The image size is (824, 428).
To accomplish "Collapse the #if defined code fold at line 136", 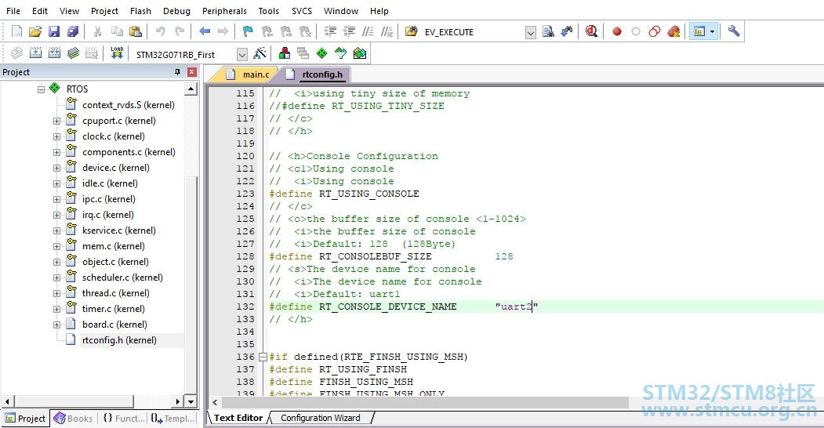I will point(263,357).
